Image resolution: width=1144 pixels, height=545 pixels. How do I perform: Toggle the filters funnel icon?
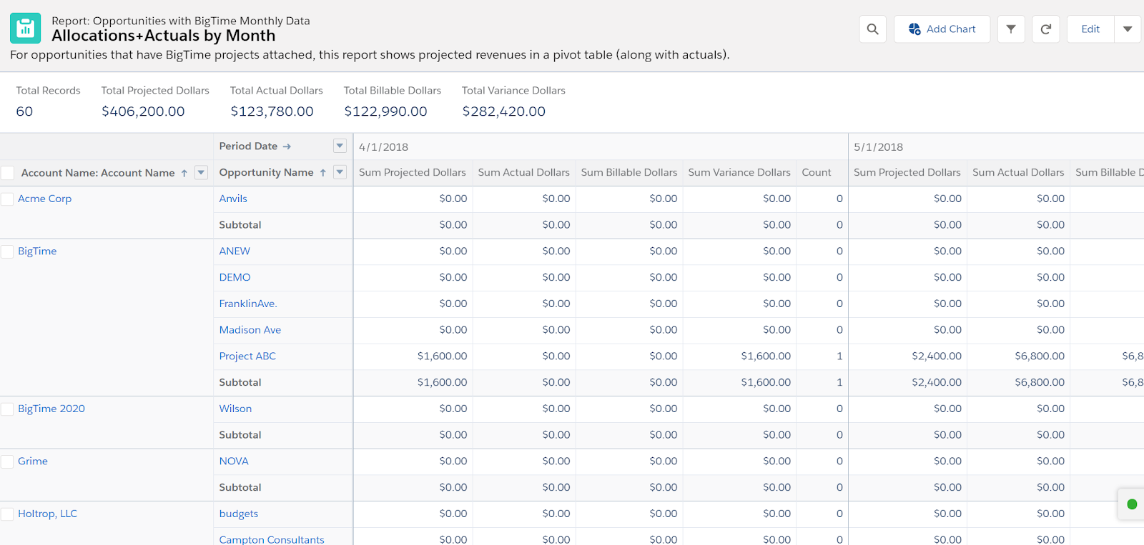1011,29
